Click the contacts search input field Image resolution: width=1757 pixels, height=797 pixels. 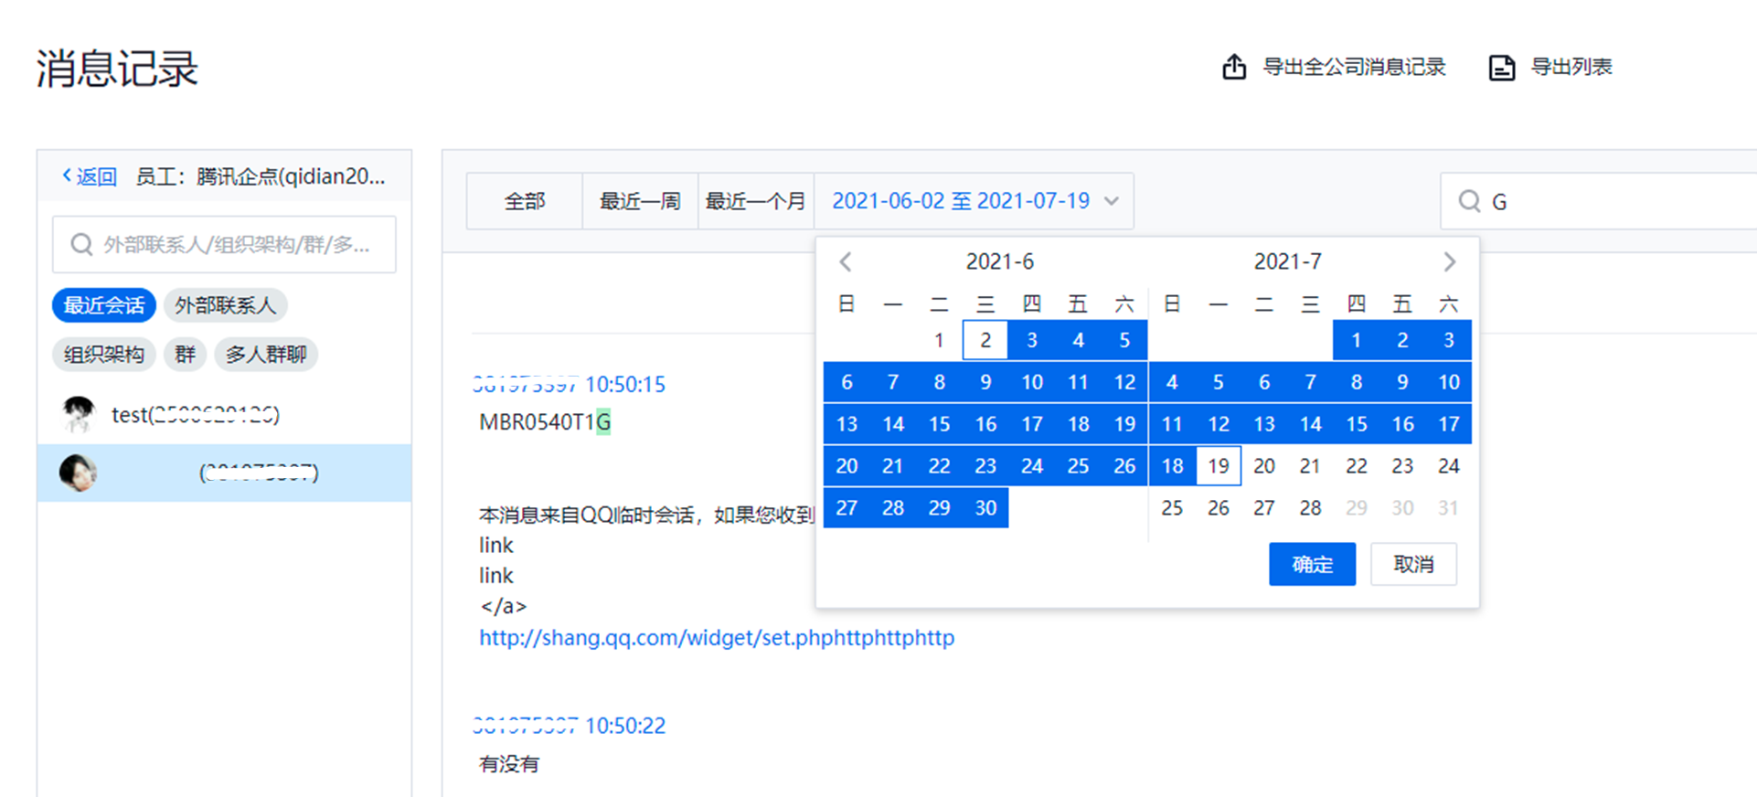pyautogui.click(x=238, y=245)
